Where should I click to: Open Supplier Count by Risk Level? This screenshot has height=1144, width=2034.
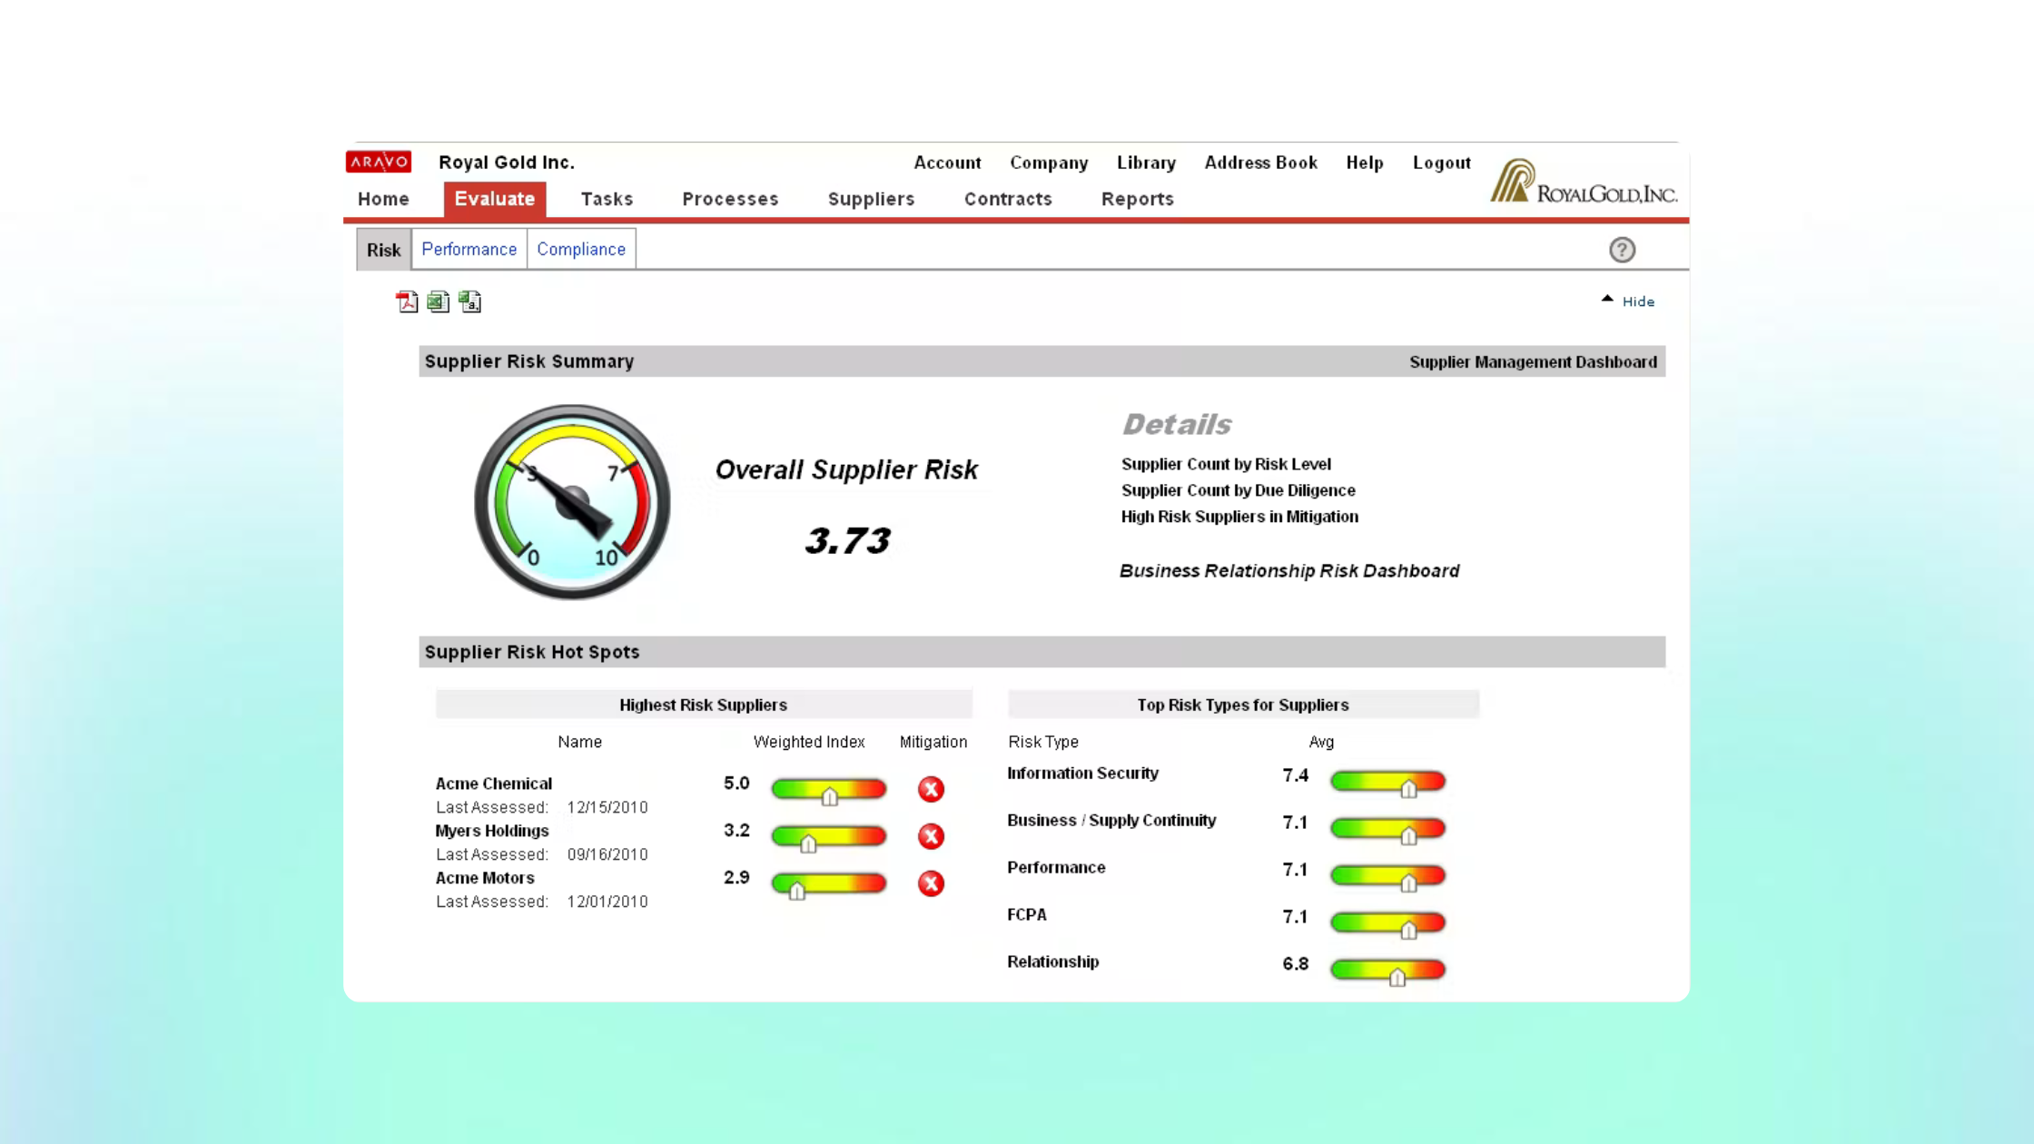click(x=1226, y=464)
